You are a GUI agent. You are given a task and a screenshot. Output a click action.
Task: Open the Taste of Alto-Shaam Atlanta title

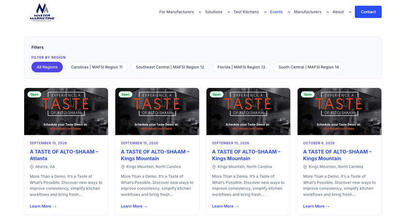tap(64, 155)
